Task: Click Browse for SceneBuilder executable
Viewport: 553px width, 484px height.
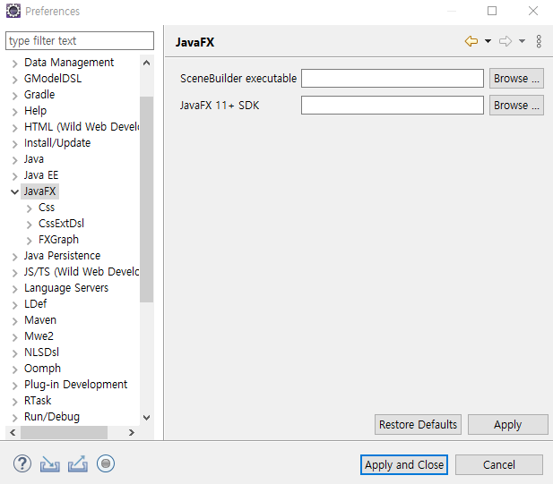Action: point(516,78)
